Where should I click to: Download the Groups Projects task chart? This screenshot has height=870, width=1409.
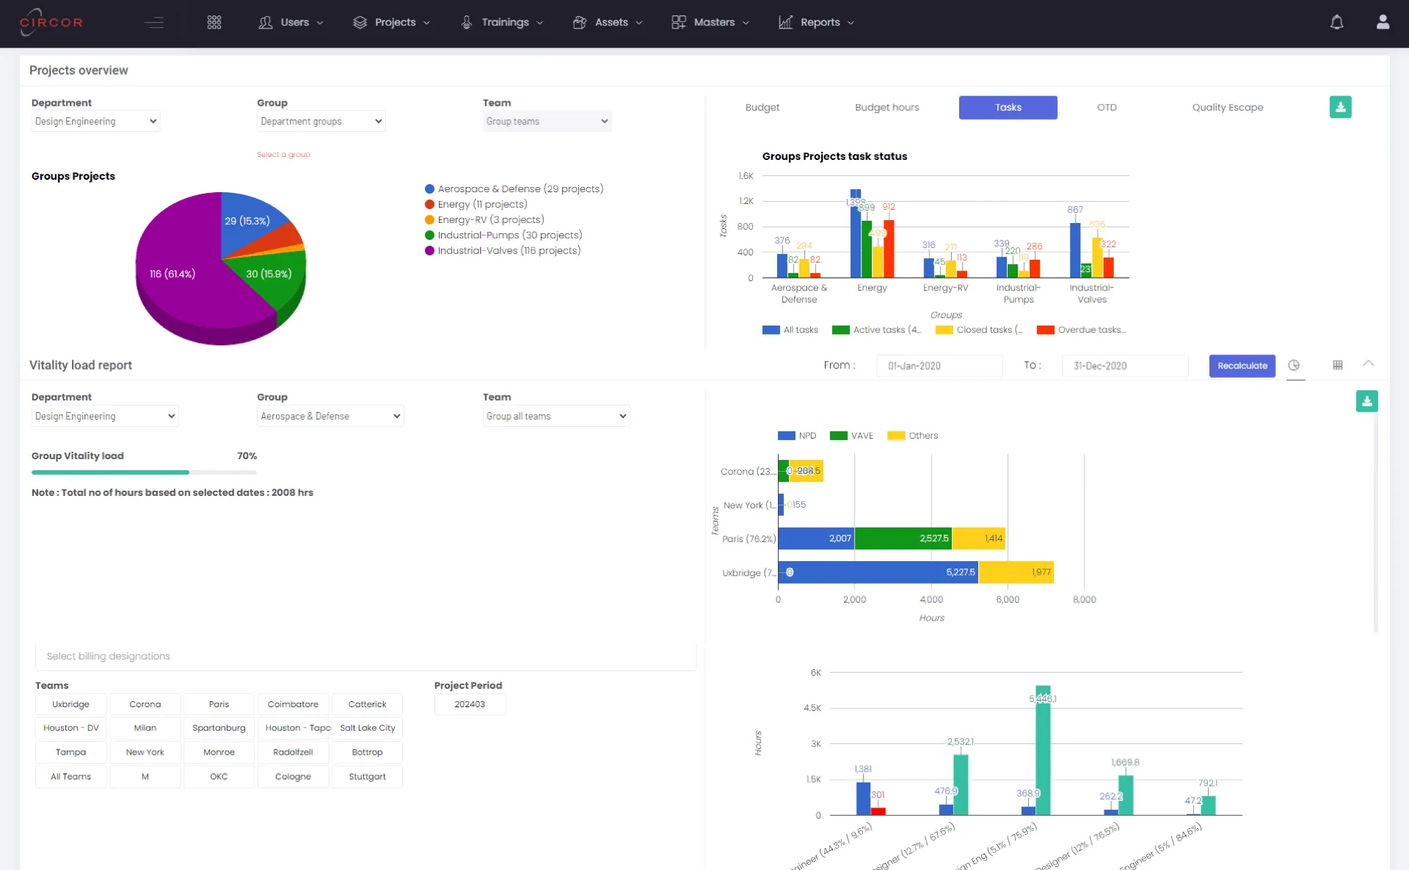(x=1340, y=107)
